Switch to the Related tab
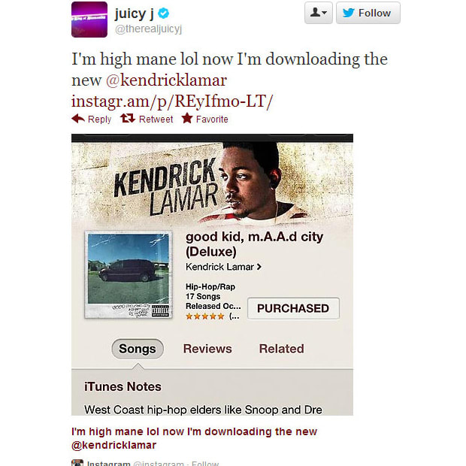The image size is (466, 466). 281,349
